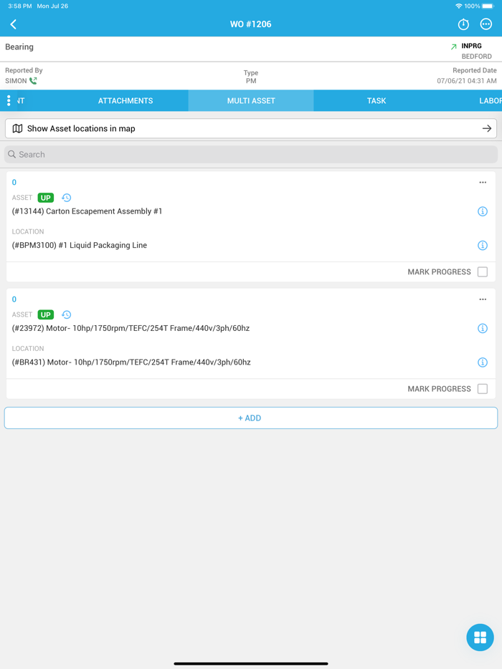Open the header more options circle icon

click(x=486, y=24)
